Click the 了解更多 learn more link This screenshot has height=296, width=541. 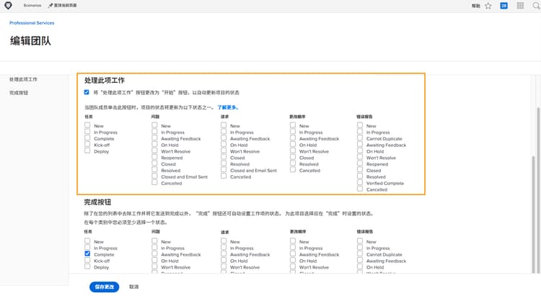tap(228, 107)
